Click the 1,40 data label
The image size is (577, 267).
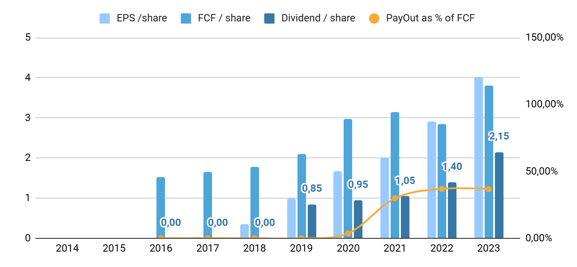pos(452,166)
